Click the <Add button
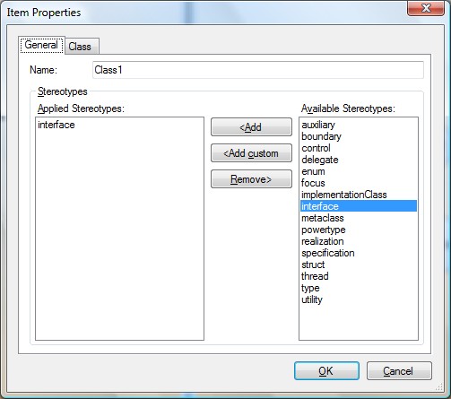This screenshot has width=451, height=399. pyautogui.click(x=251, y=127)
